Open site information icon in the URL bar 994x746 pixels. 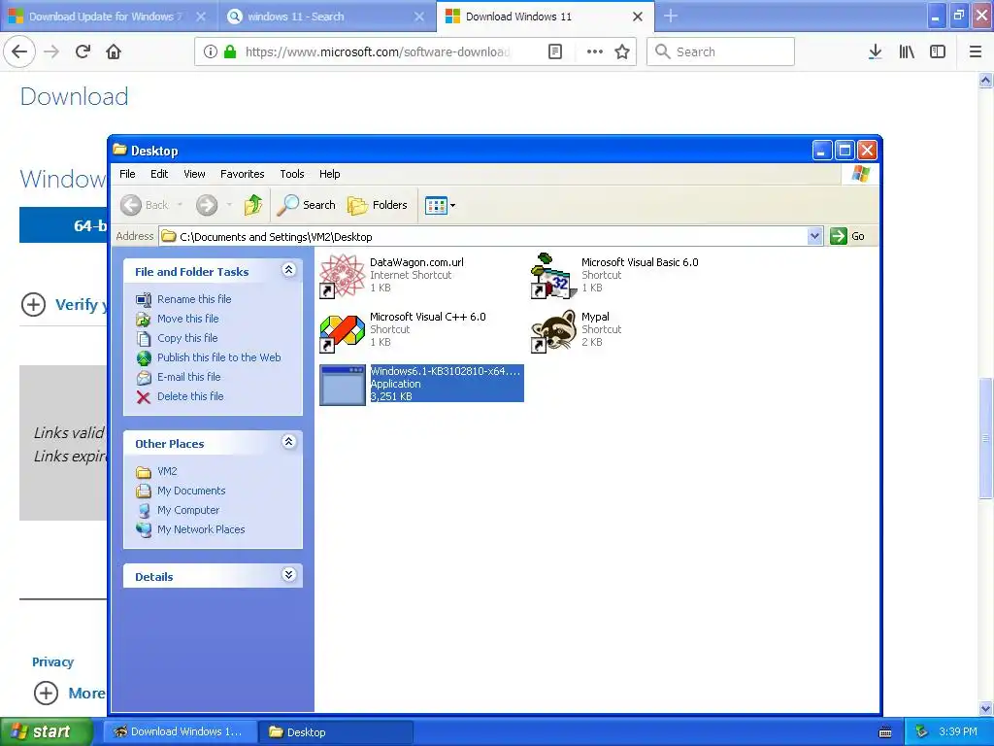pos(211,51)
